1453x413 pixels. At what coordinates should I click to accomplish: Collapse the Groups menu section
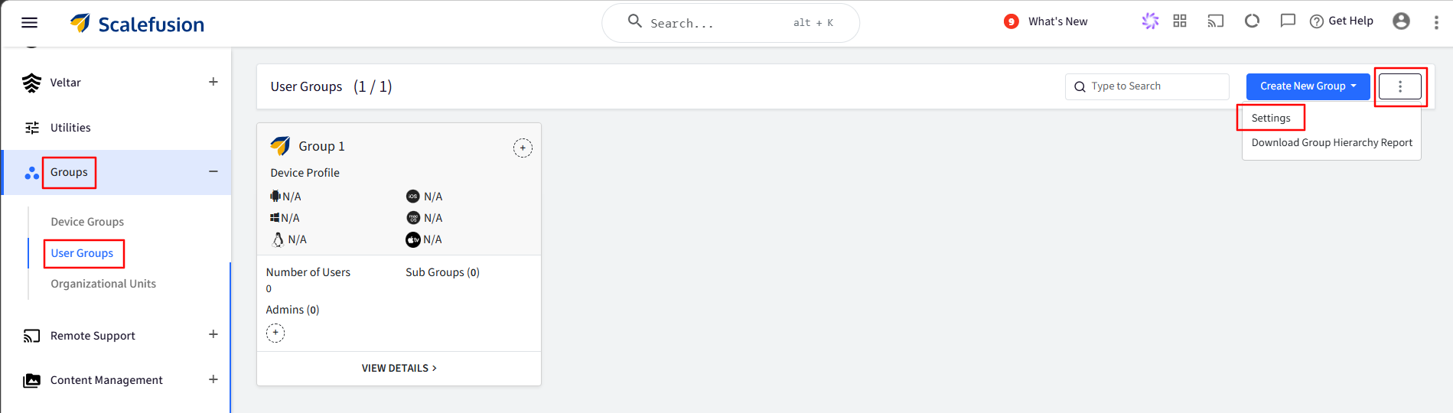213,171
